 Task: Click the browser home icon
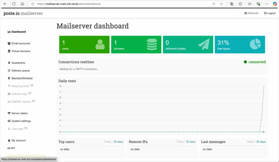point(22,4)
